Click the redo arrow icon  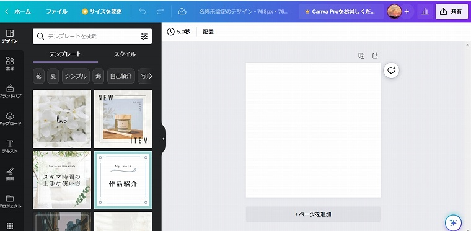click(x=160, y=11)
